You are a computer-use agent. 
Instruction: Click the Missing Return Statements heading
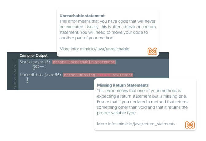pyautogui.click(x=123, y=85)
